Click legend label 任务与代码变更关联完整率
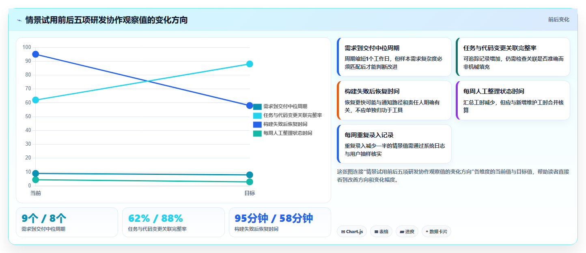This screenshot has height=253, width=586. click(x=293, y=115)
